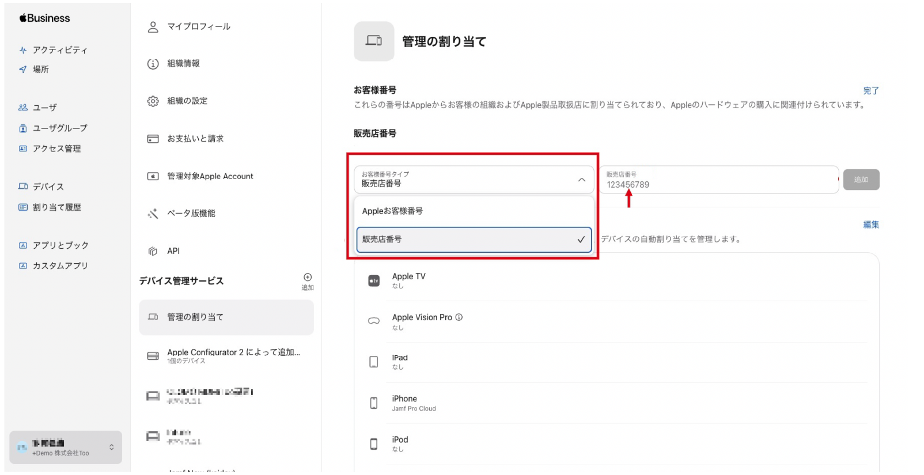Click the マイプロフィール person icon
The height and width of the screenshot is (475, 924).
[x=153, y=27]
